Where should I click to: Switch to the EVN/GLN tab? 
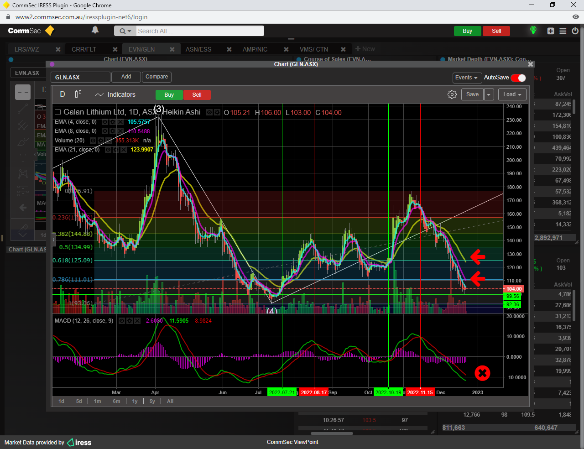click(x=141, y=49)
